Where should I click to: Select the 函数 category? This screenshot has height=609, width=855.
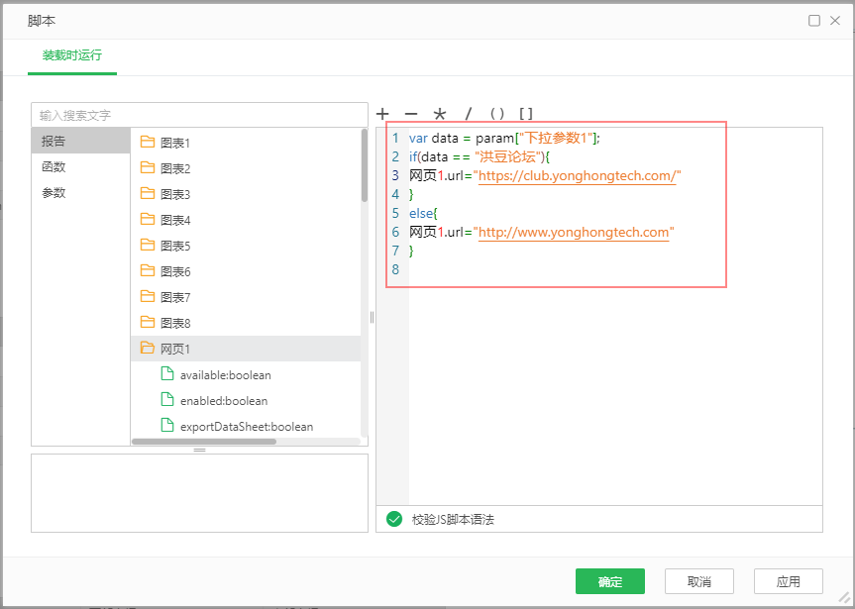(x=53, y=167)
